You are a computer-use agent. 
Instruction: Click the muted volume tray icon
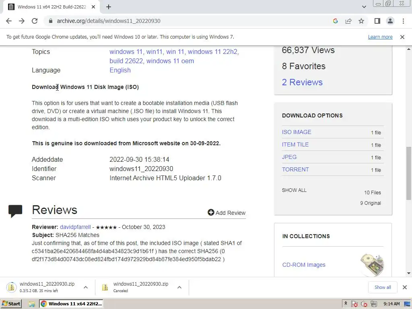[x=364, y=304]
